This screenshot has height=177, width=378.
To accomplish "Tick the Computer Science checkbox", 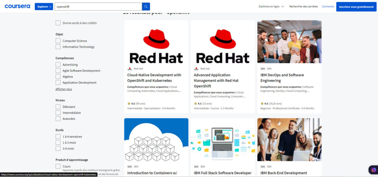I will tap(58, 41).
